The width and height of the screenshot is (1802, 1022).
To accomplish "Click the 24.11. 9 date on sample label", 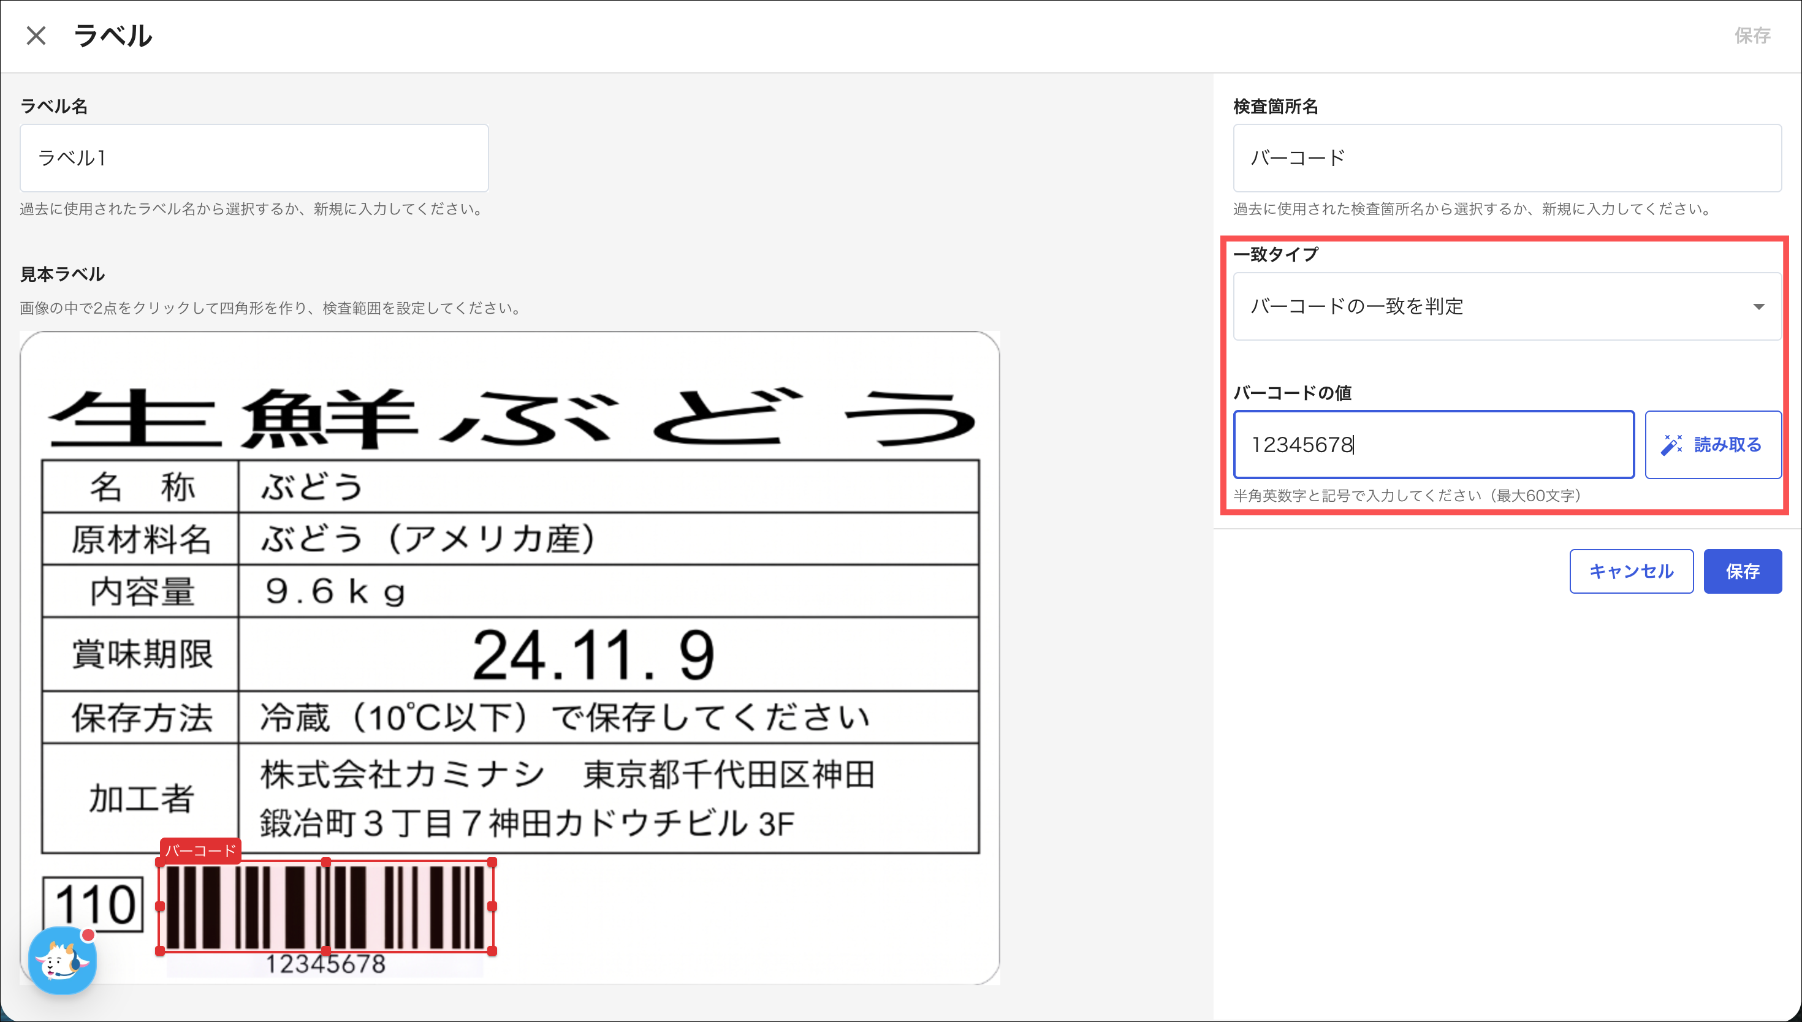I will (x=593, y=655).
